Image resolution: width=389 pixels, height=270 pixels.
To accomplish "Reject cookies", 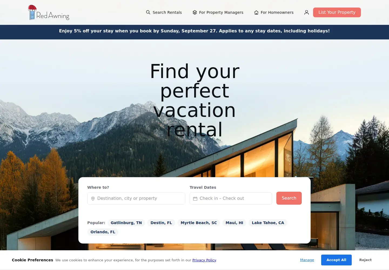I will pos(365,260).
